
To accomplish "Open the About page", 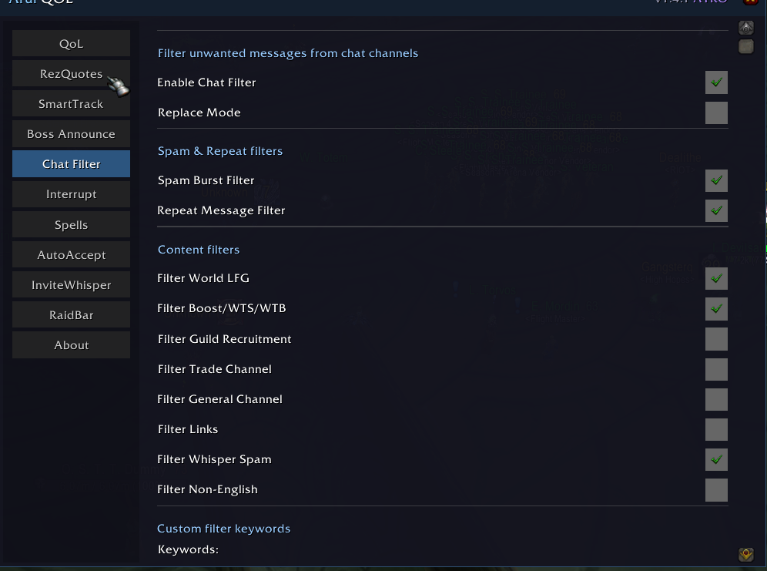I will (x=71, y=345).
